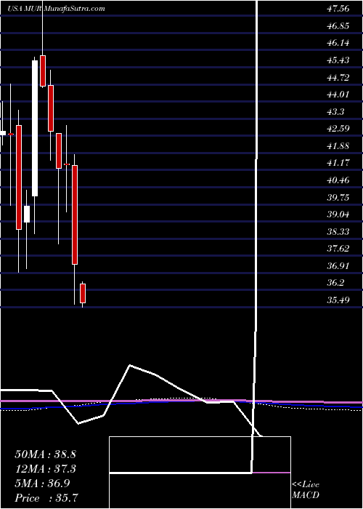Screen dimensions: 363x509
Task: Select the 41.17 price axis label
Action: (338, 163)
